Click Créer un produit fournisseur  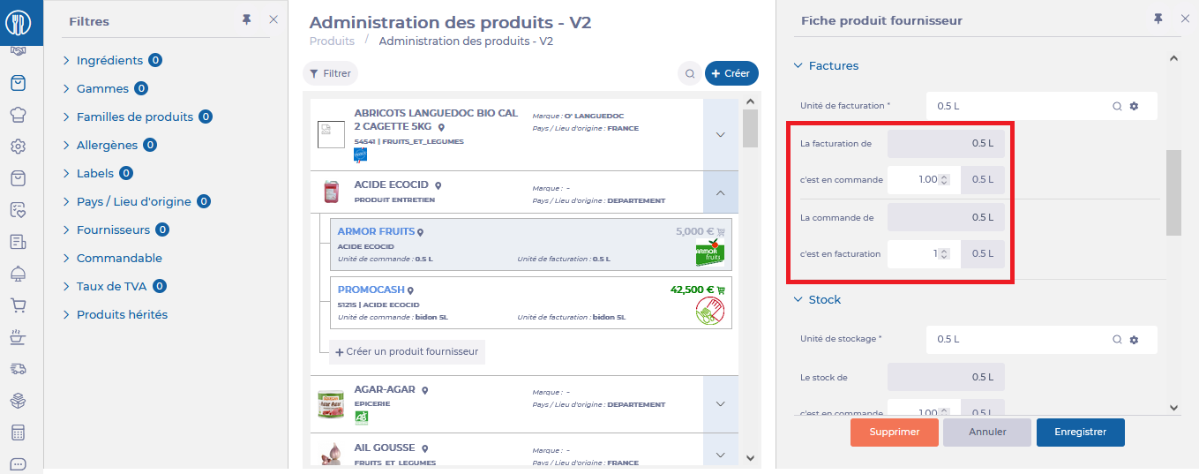[407, 351]
